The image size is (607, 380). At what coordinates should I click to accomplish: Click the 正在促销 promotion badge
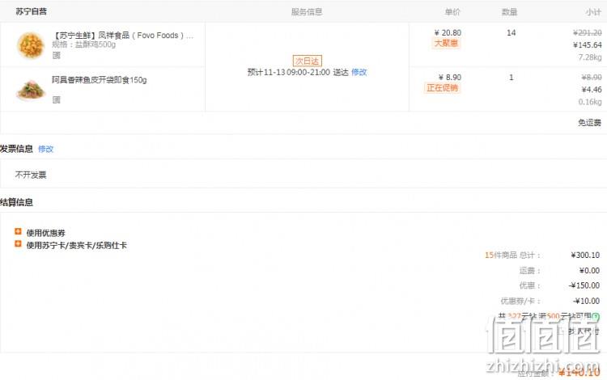pos(442,88)
